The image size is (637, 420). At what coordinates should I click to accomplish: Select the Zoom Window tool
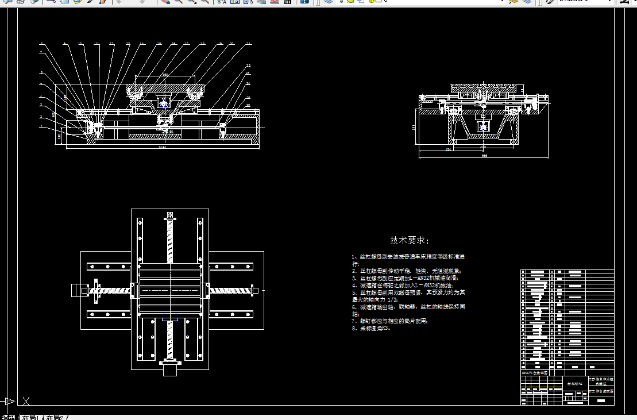coord(191,2)
